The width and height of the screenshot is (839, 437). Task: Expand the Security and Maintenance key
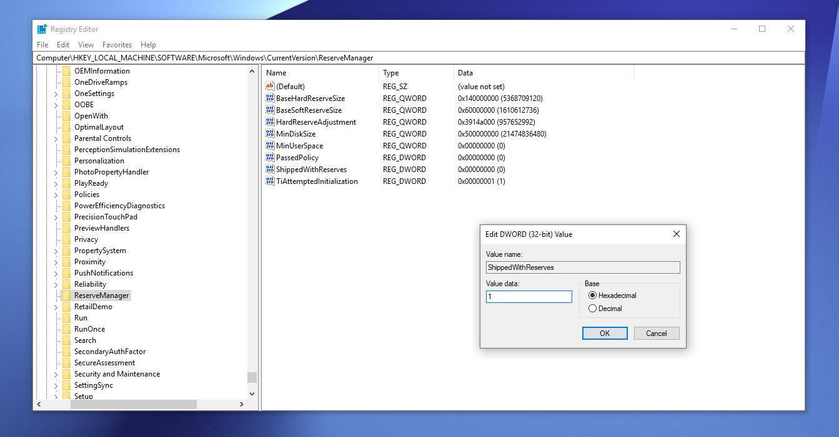[56, 374]
